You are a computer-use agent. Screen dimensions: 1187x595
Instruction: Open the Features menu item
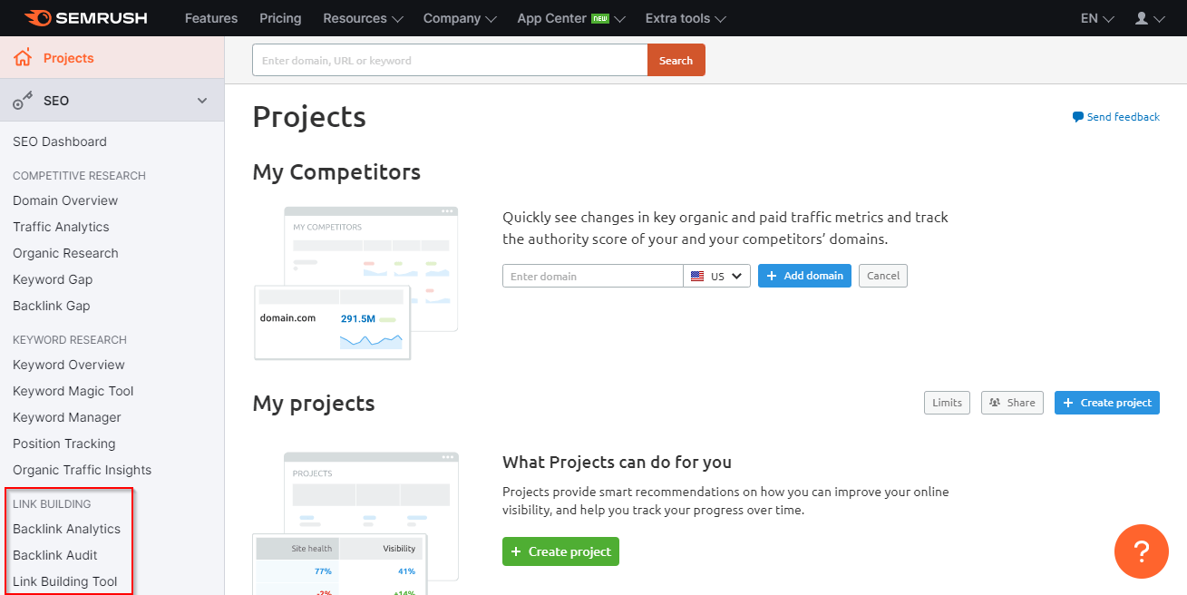click(x=211, y=18)
